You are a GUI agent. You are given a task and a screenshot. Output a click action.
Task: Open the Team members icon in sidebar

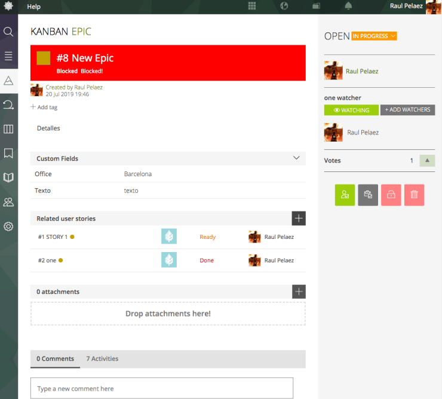pos(8,202)
